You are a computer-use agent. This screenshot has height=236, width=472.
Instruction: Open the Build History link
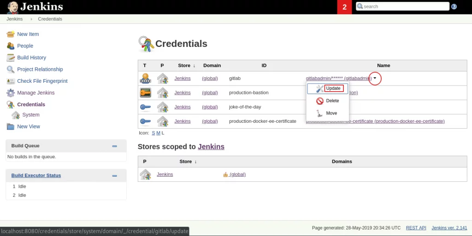tap(32, 58)
